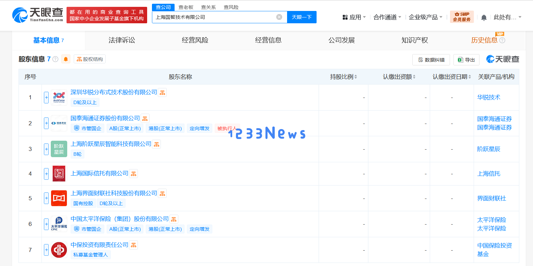
Task: Switch to the 法律诉讼 tab
Action: coord(122,40)
